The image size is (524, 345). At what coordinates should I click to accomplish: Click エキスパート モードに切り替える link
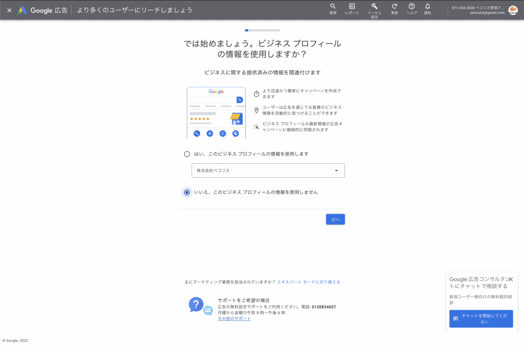(309, 282)
